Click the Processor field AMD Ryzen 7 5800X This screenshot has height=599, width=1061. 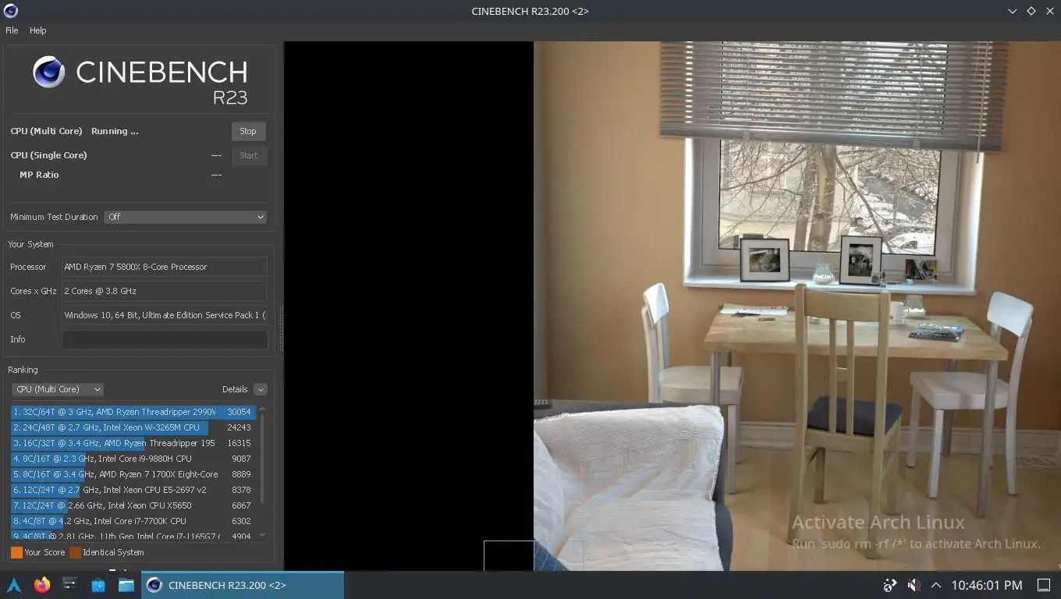[165, 267]
